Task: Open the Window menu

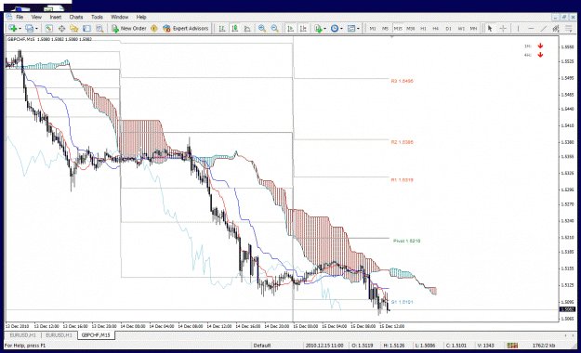Action: pos(119,17)
